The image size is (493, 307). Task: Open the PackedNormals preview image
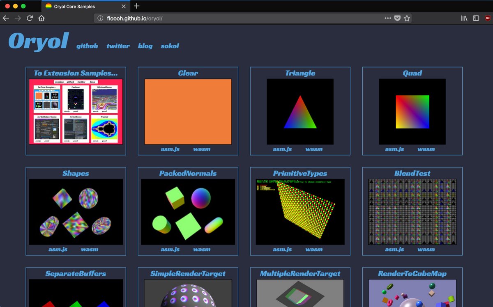(188, 212)
